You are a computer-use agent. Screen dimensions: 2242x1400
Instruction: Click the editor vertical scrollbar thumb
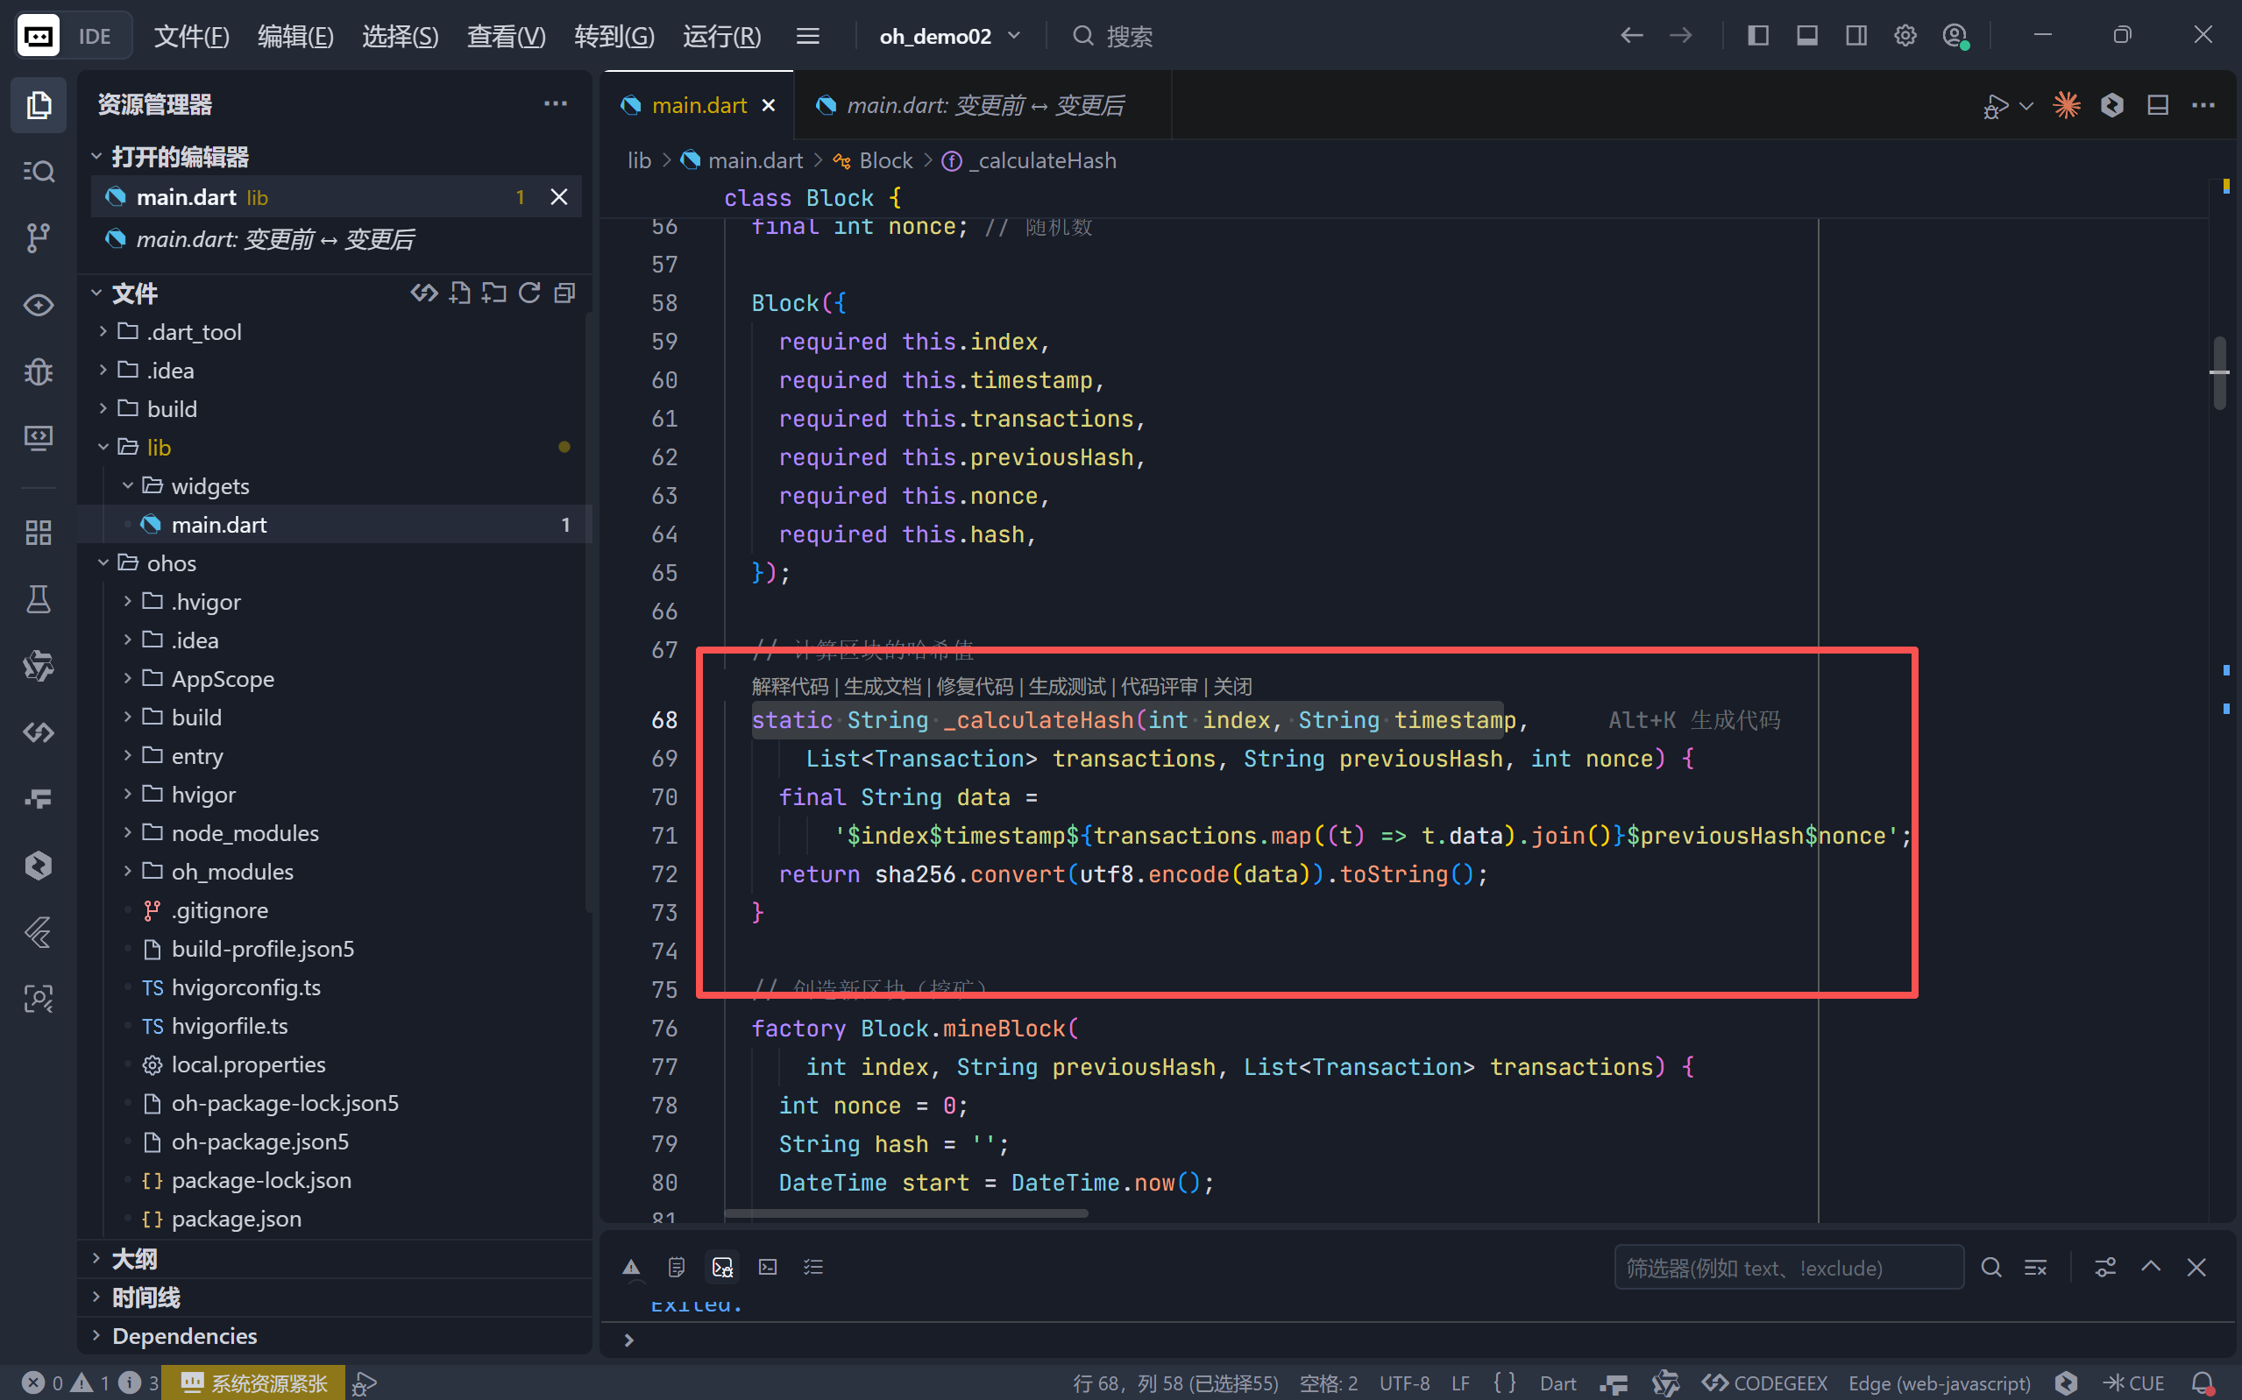(x=2219, y=372)
